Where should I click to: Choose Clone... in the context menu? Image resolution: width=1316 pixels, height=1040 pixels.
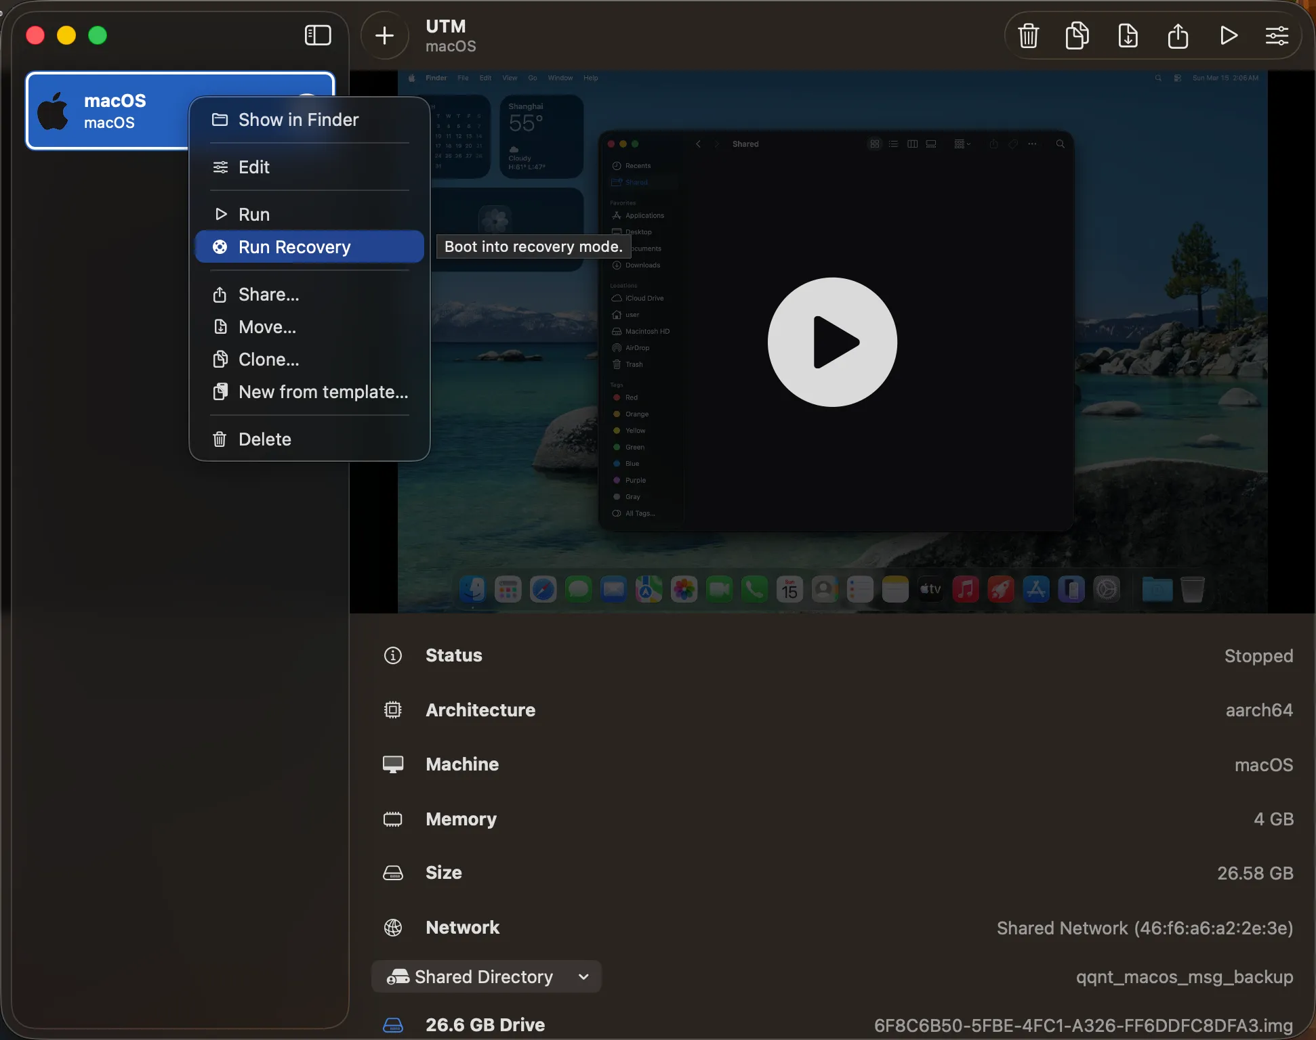click(x=310, y=360)
